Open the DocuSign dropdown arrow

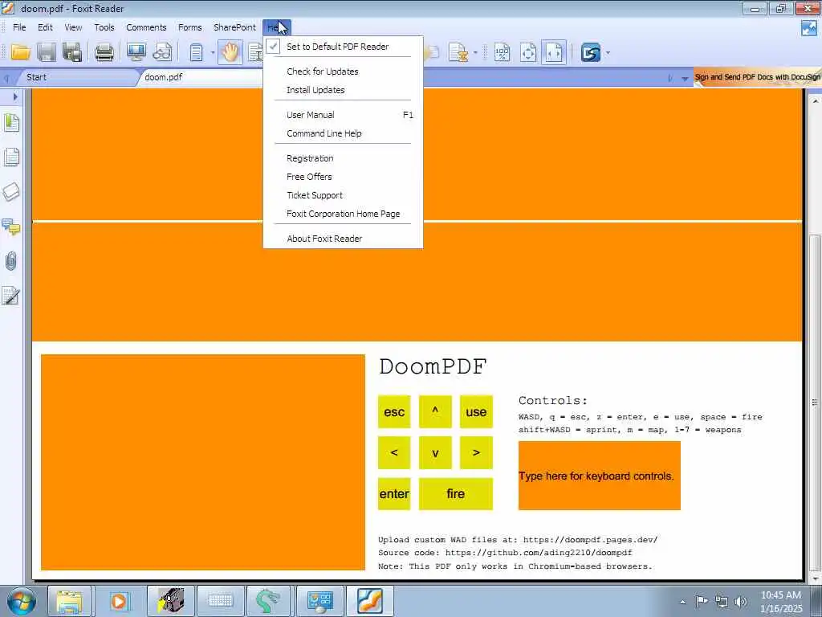[x=608, y=53]
